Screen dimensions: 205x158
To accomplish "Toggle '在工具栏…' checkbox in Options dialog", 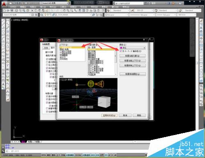I will (47, 65).
